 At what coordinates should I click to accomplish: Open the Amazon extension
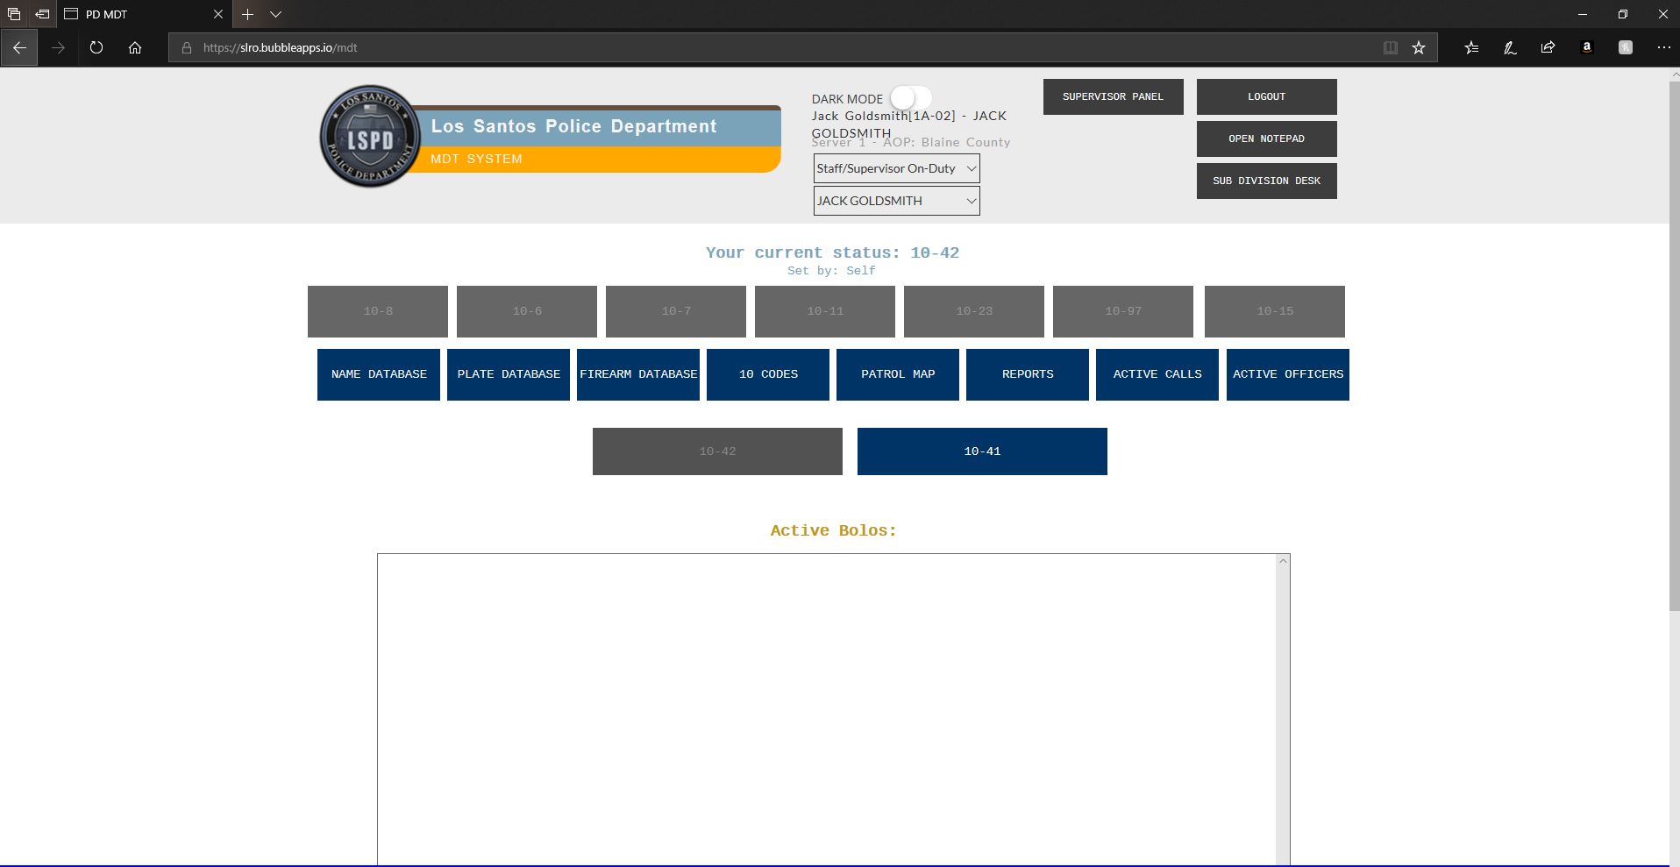[x=1587, y=48]
